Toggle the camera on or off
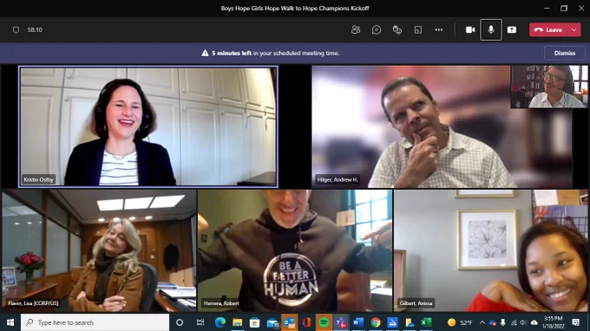This screenshot has width=590, height=331. (x=470, y=29)
